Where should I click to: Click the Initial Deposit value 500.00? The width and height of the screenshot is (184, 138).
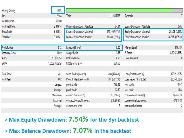tap(59, 21)
